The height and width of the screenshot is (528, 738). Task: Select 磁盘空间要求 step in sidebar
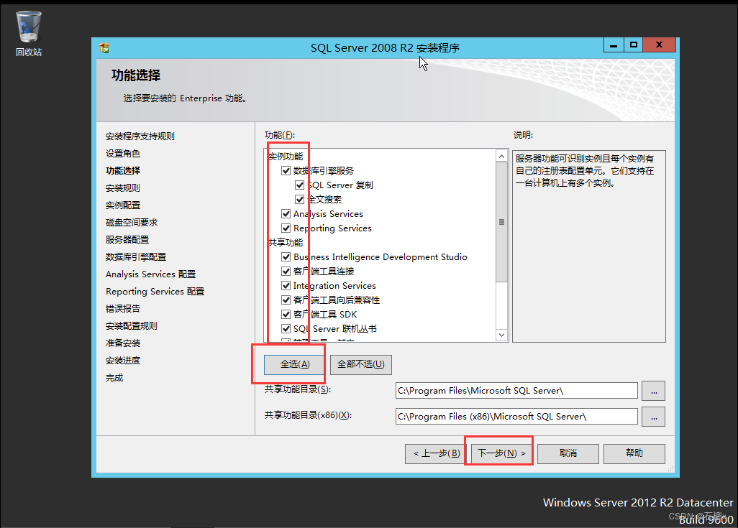pyautogui.click(x=132, y=223)
